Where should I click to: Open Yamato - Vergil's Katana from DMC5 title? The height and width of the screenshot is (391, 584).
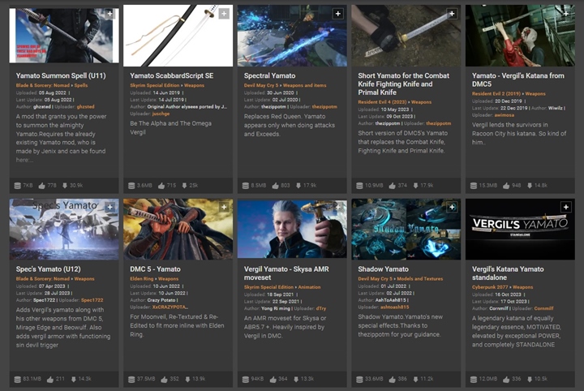tap(518, 79)
